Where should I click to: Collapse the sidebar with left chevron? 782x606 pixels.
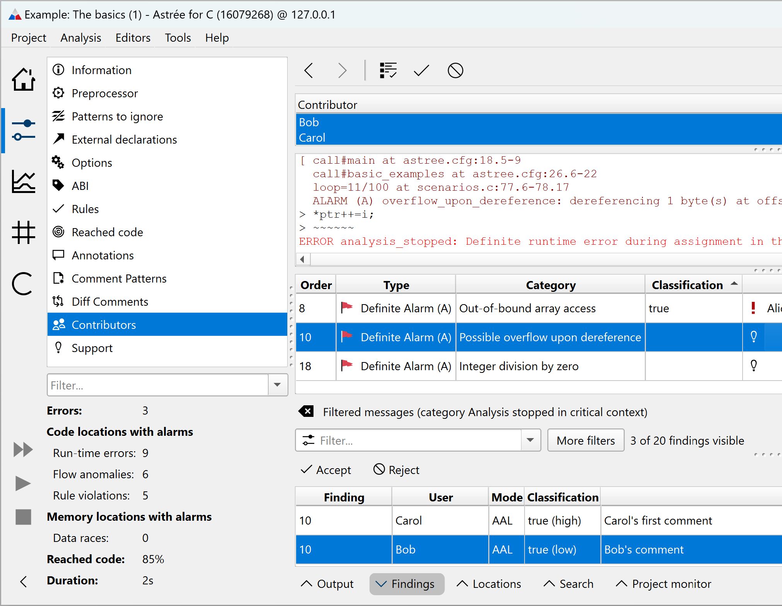(x=24, y=582)
